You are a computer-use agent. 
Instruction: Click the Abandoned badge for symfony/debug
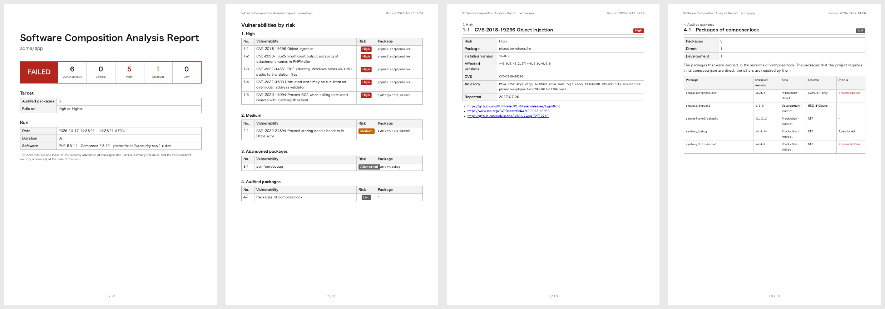click(369, 167)
